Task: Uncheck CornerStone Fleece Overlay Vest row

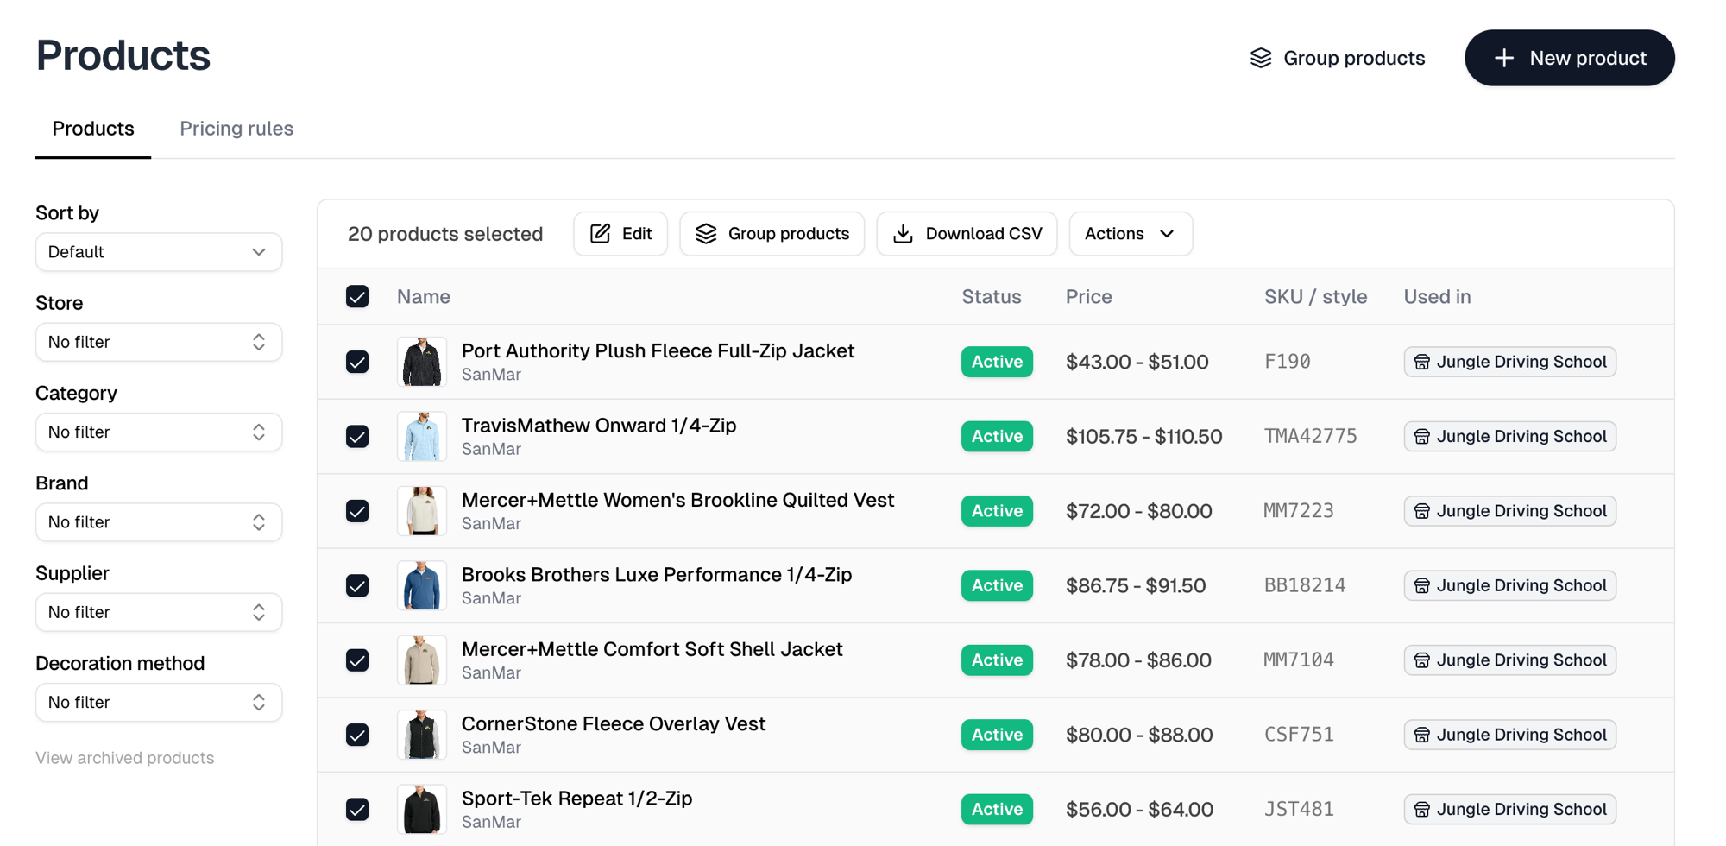Action: (357, 735)
